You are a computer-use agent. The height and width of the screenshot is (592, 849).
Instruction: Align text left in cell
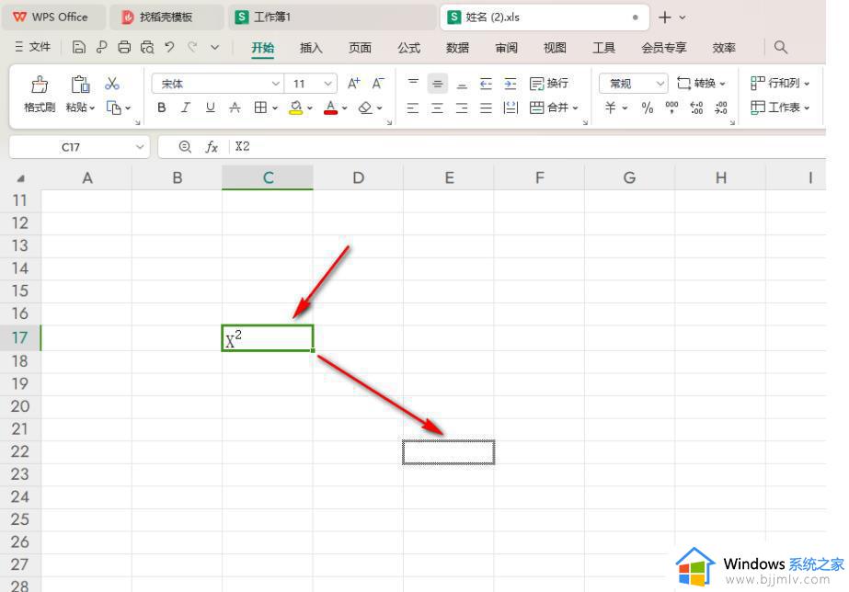413,108
